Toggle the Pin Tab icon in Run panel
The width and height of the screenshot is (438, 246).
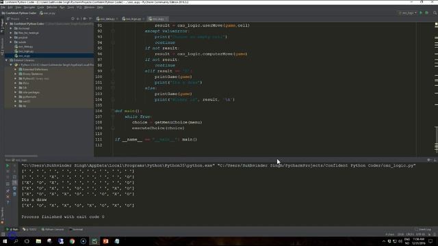click(8, 191)
